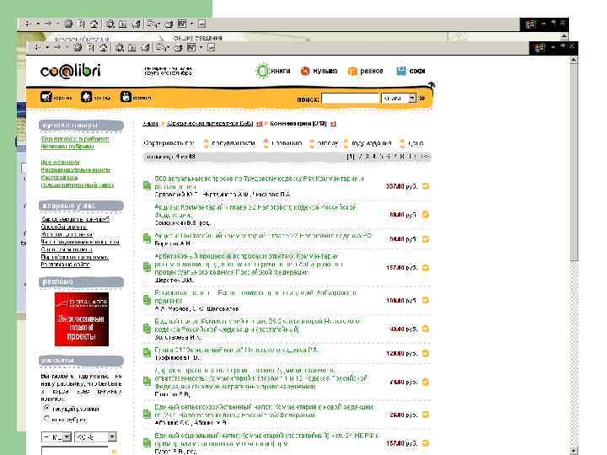This screenshot has height=455, width=607.
Task: Open the small left dropdown in subscription panel
Action: [x=67, y=437]
